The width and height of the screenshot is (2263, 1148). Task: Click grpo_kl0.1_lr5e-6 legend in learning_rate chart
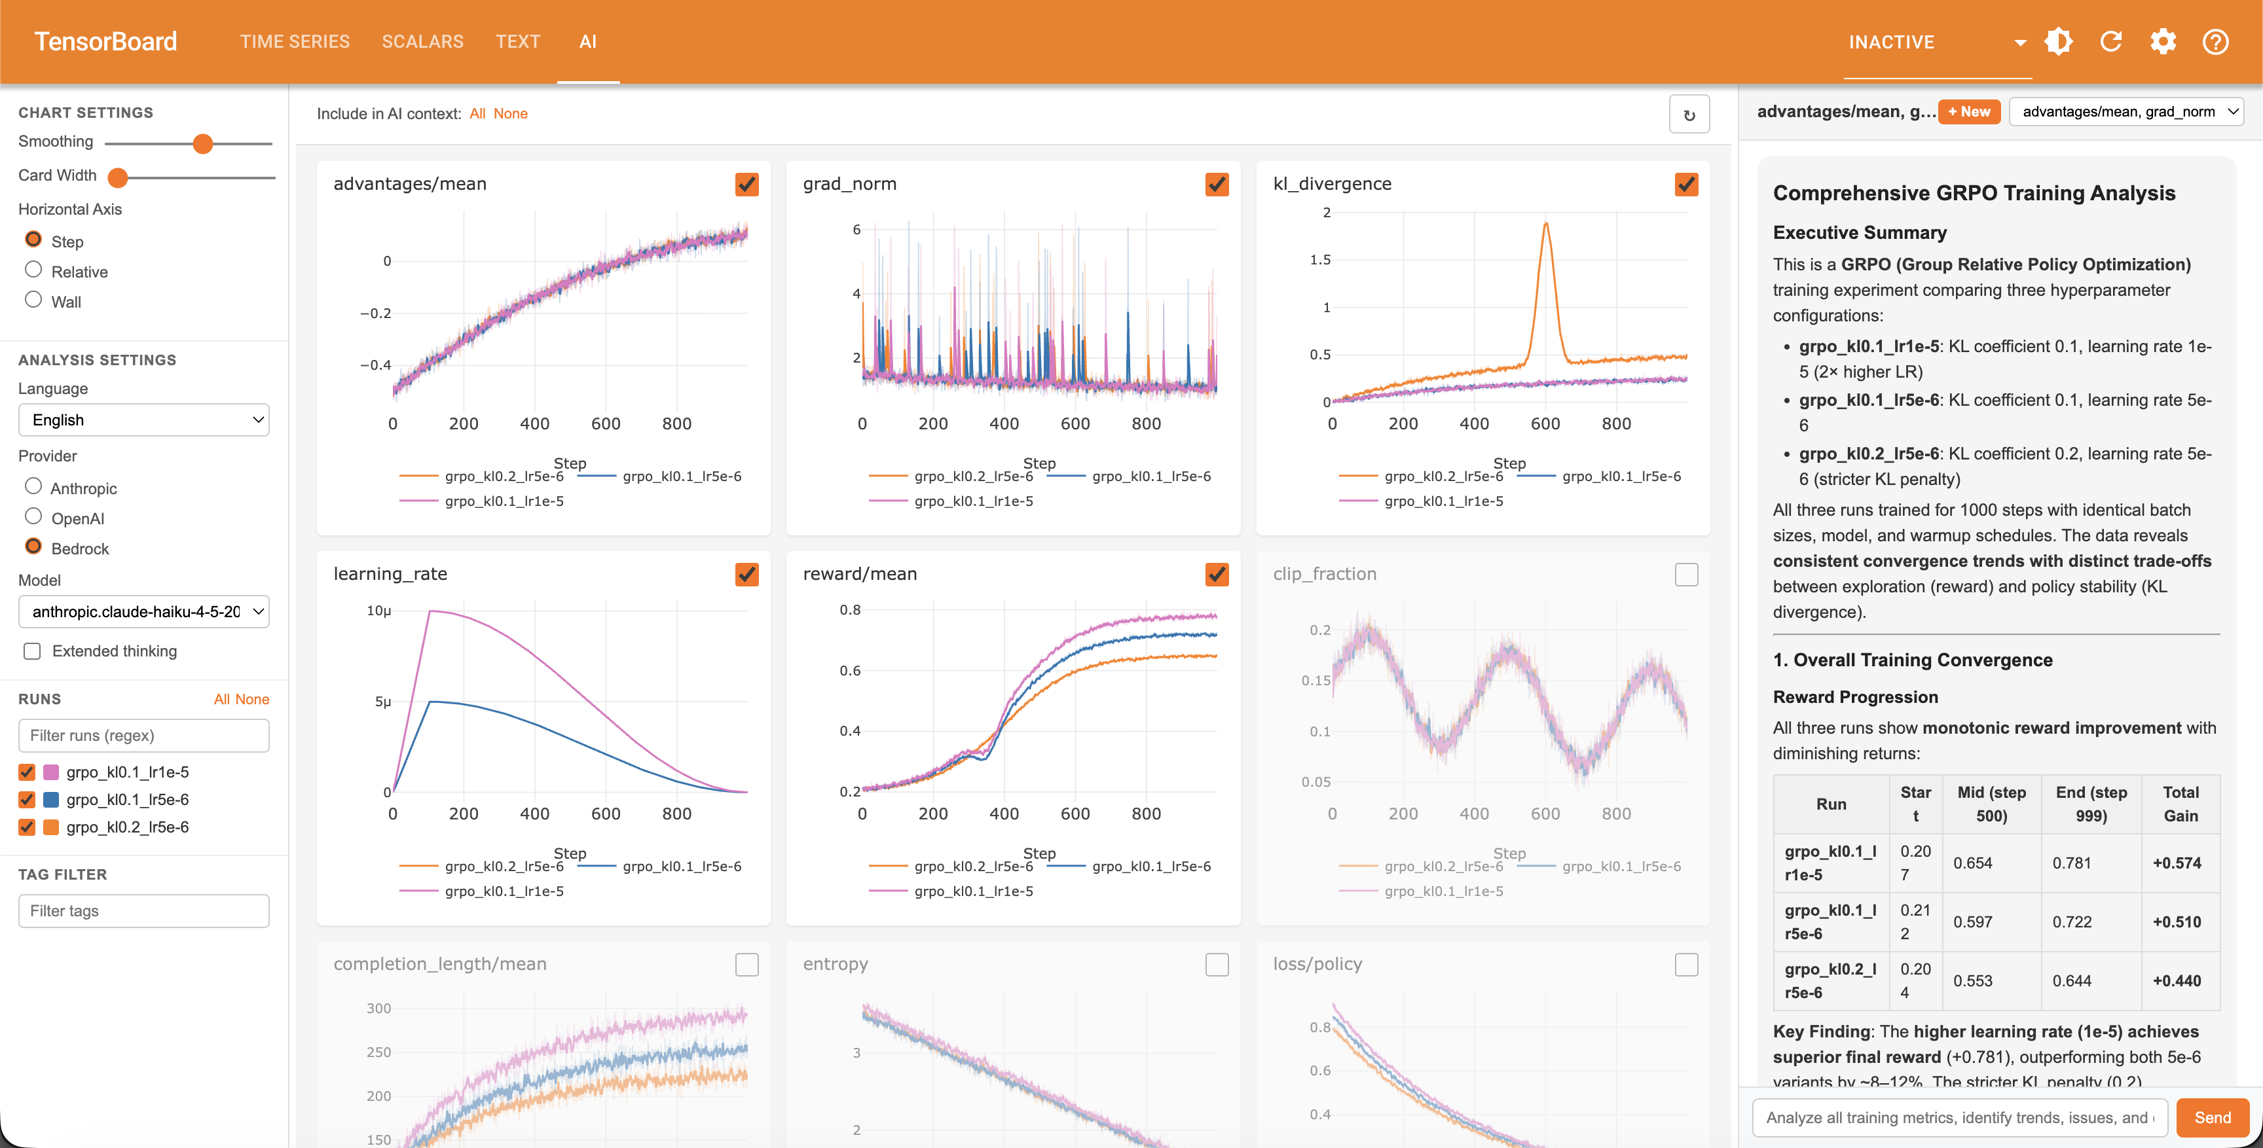coord(660,866)
